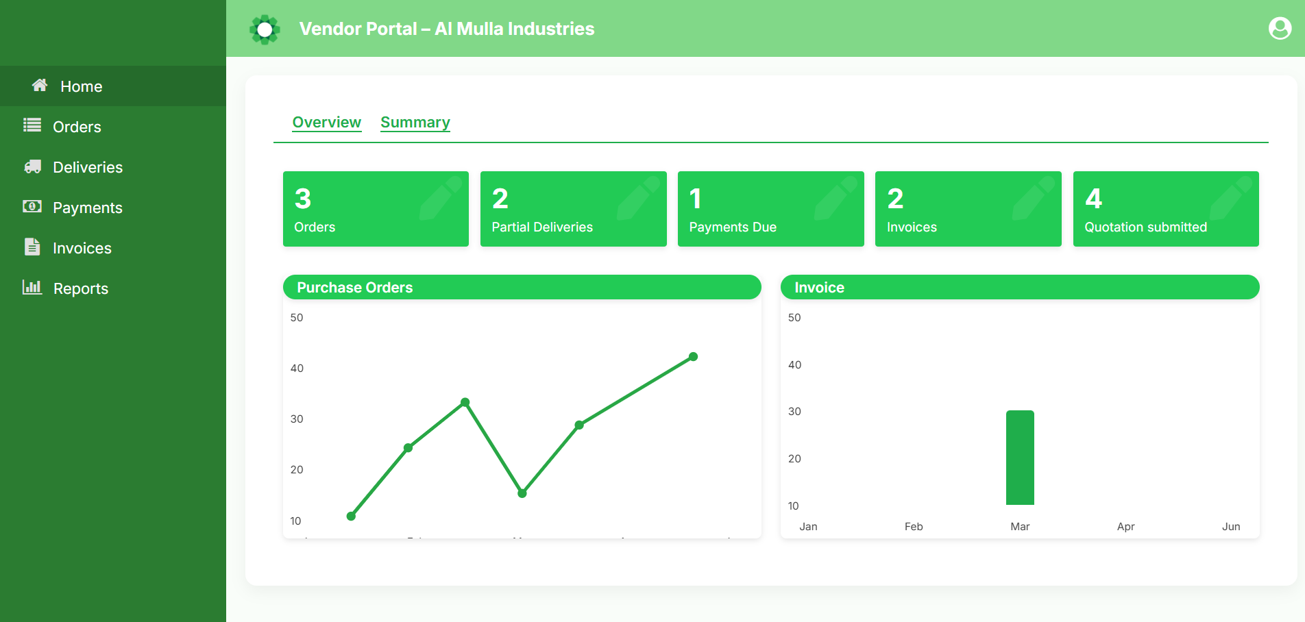Click the Deliveries truck icon
Screen dimensions: 1305x622
pos(32,166)
